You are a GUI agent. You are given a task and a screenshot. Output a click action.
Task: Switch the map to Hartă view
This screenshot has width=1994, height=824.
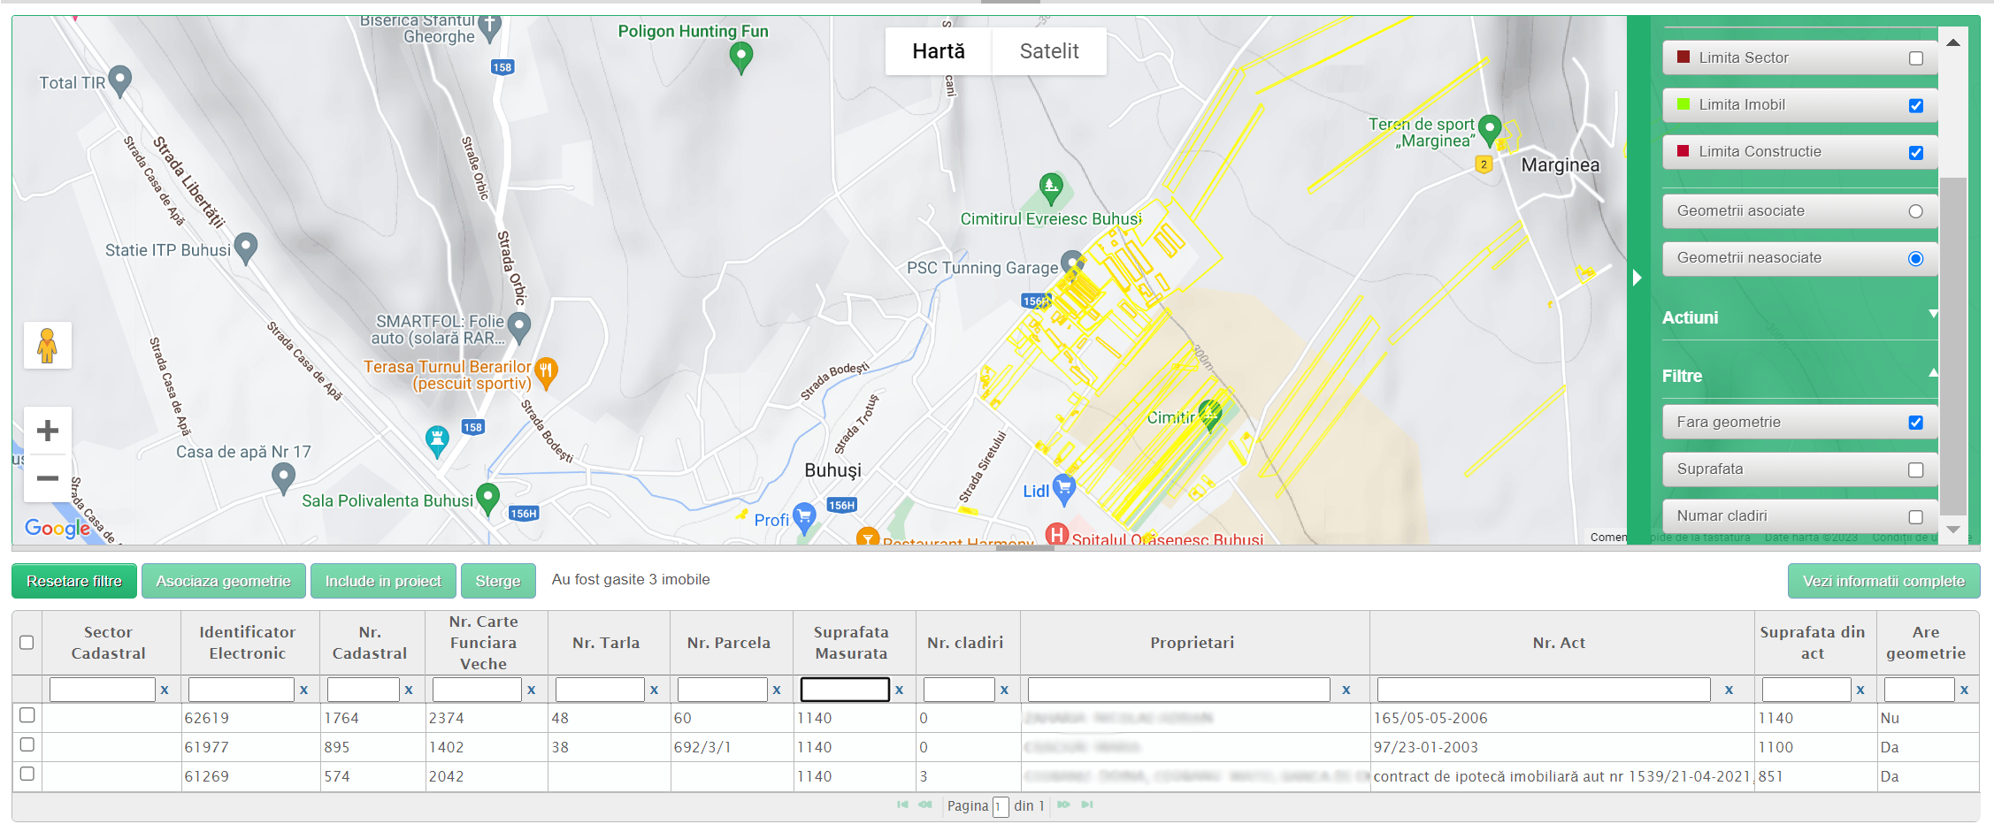pyautogui.click(x=939, y=51)
